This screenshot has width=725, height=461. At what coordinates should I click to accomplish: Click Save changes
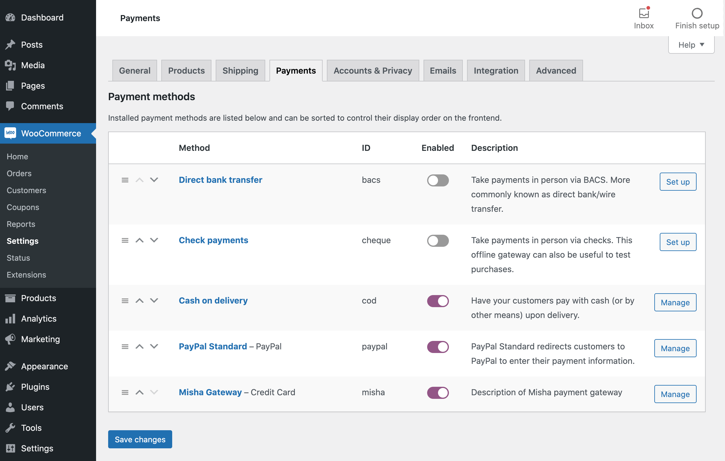(140, 439)
